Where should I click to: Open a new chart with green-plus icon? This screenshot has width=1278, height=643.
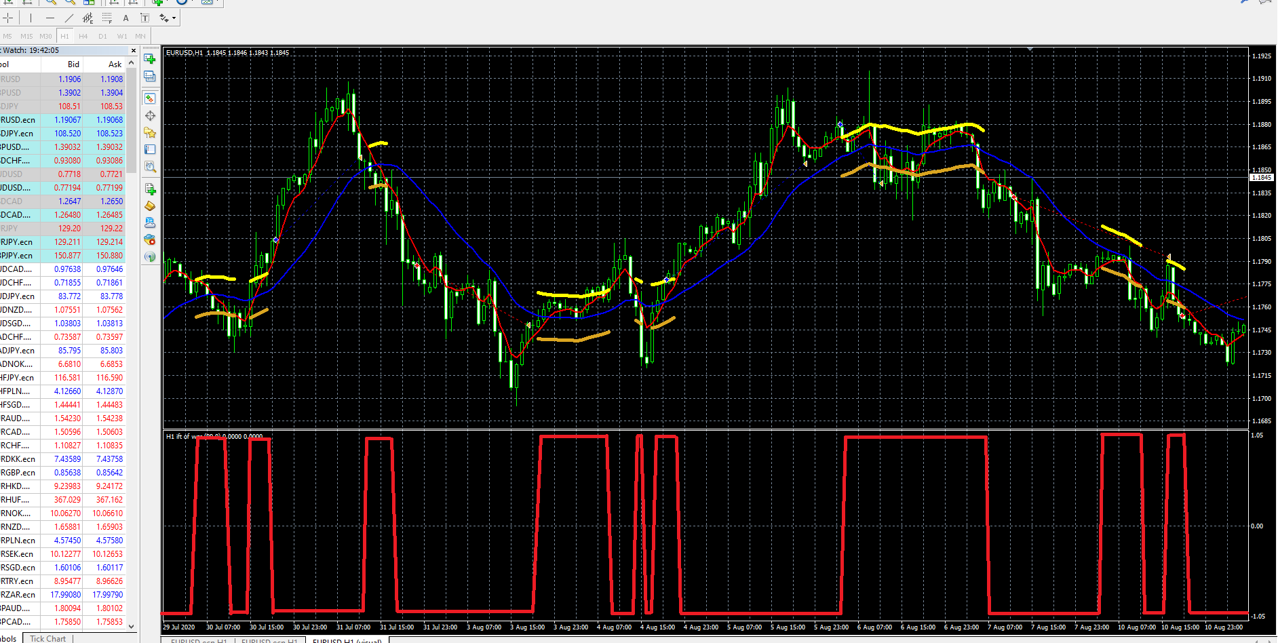[x=150, y=59]
